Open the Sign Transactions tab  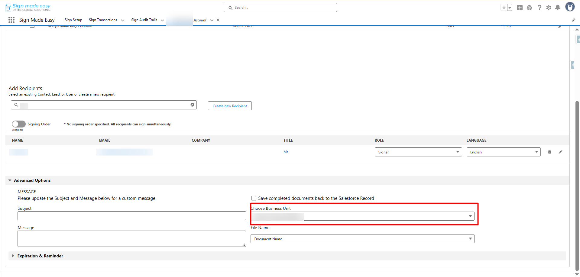[103, 20]
